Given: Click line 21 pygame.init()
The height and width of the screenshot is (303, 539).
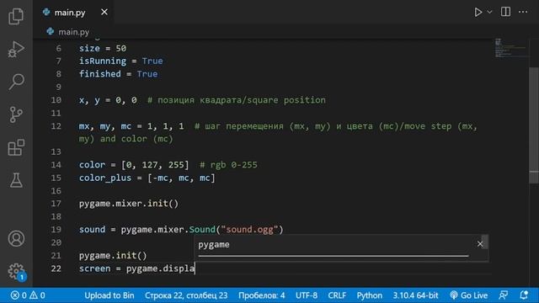Looking at the screenshot, I should [113, 255].
